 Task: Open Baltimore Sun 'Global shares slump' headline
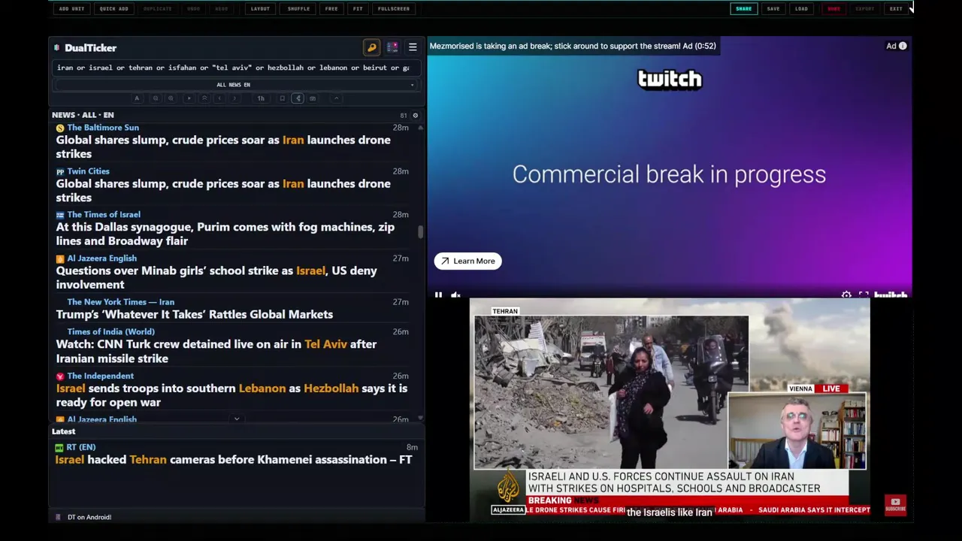point(223,147)
